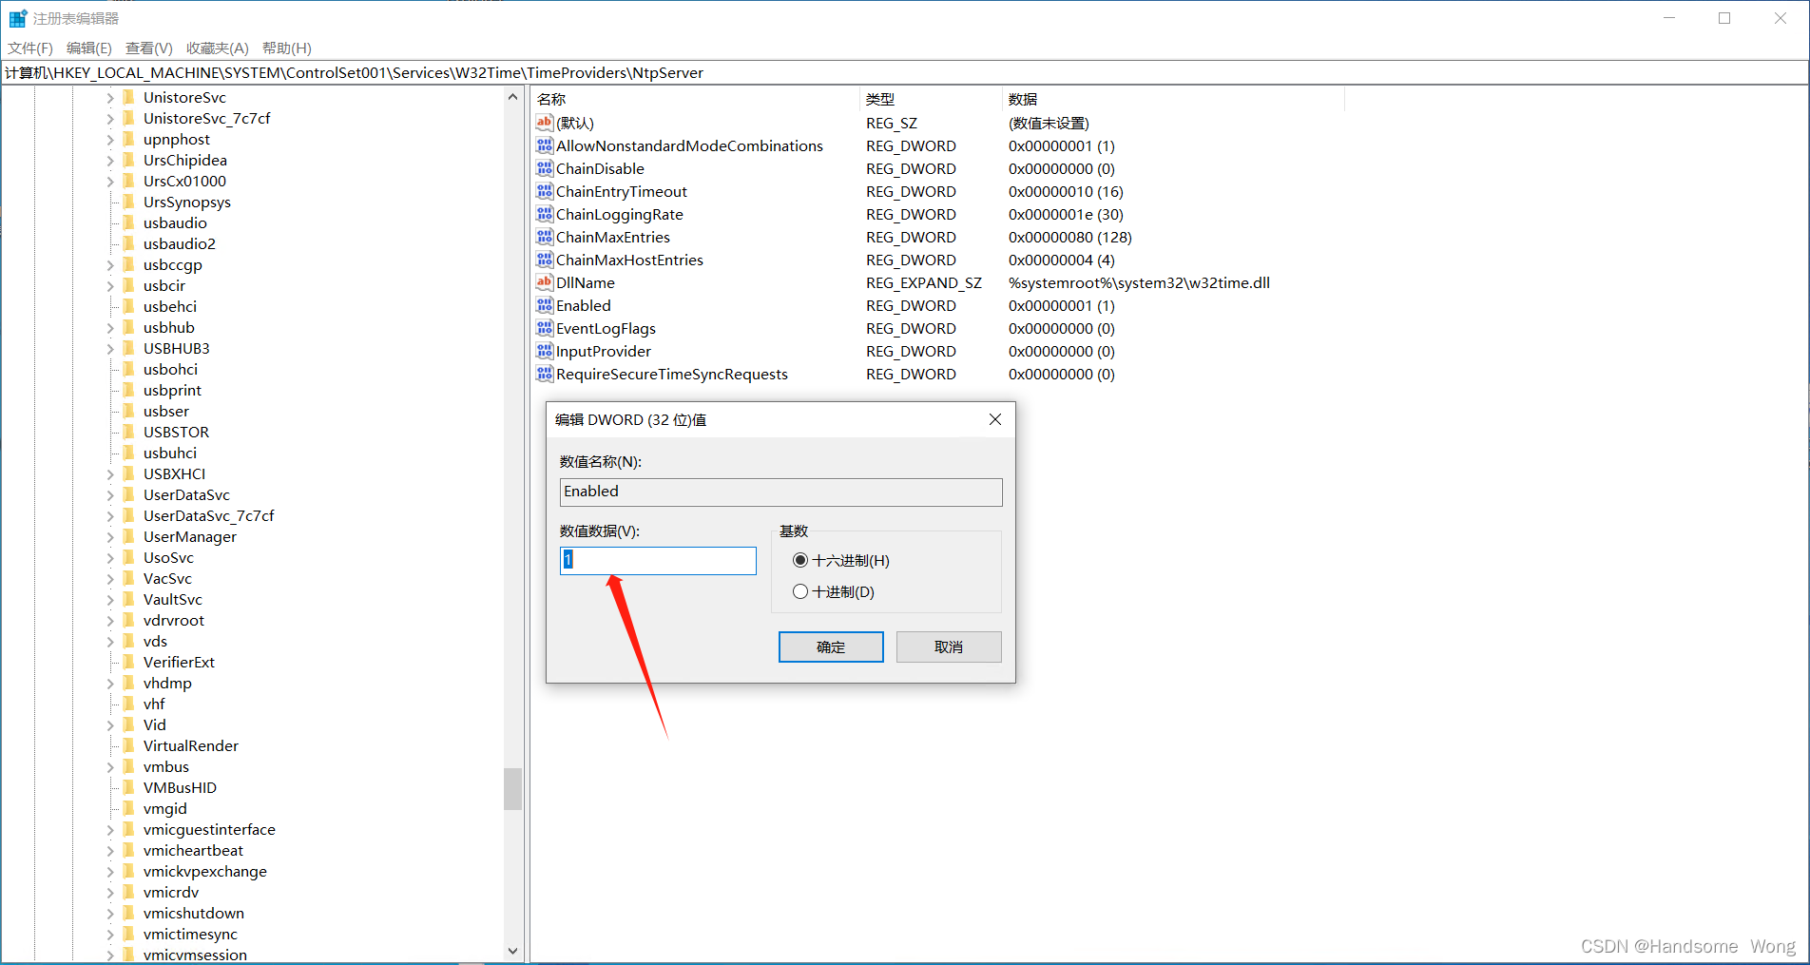Click the 0x00000080 (128) data cell

[1070, 237]
